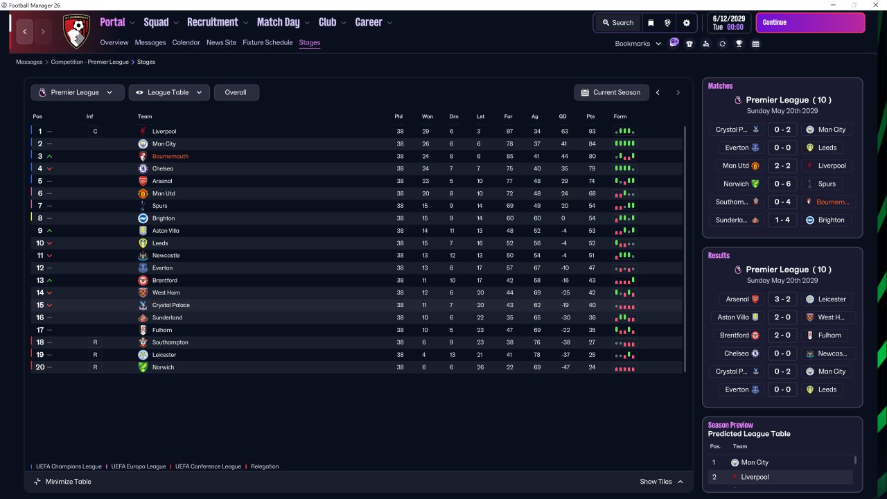Click the Chelsea crest in league table

(143, 169)
